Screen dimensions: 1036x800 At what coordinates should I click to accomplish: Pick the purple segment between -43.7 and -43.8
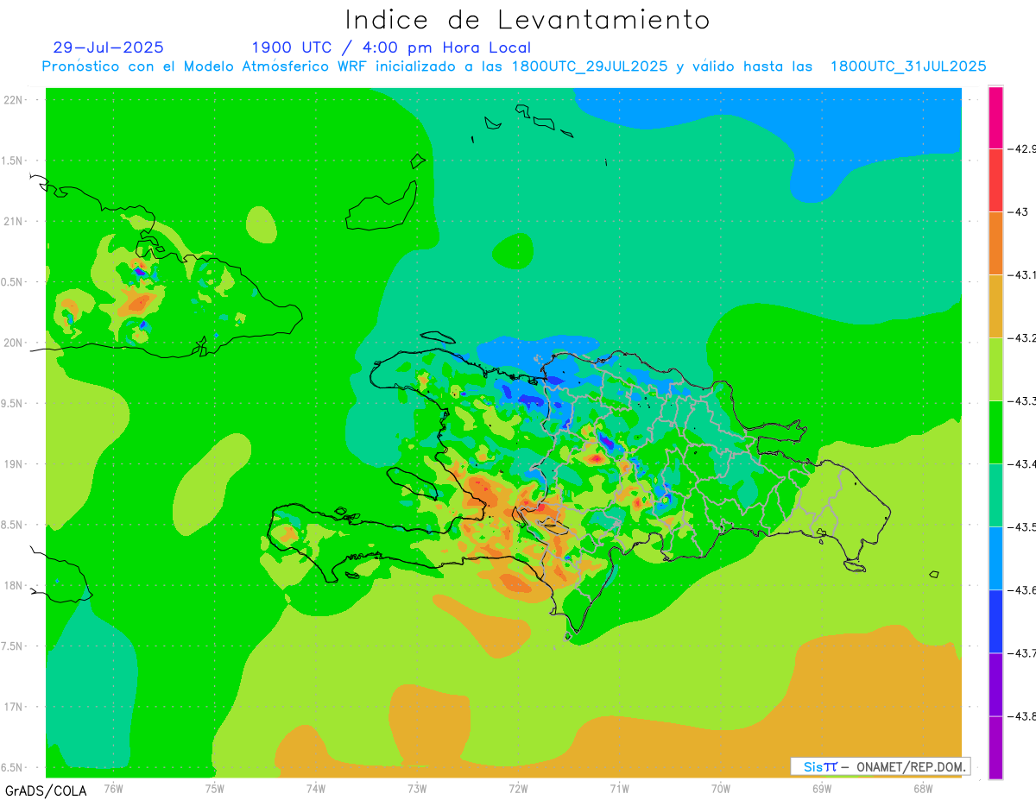point(995,684)
